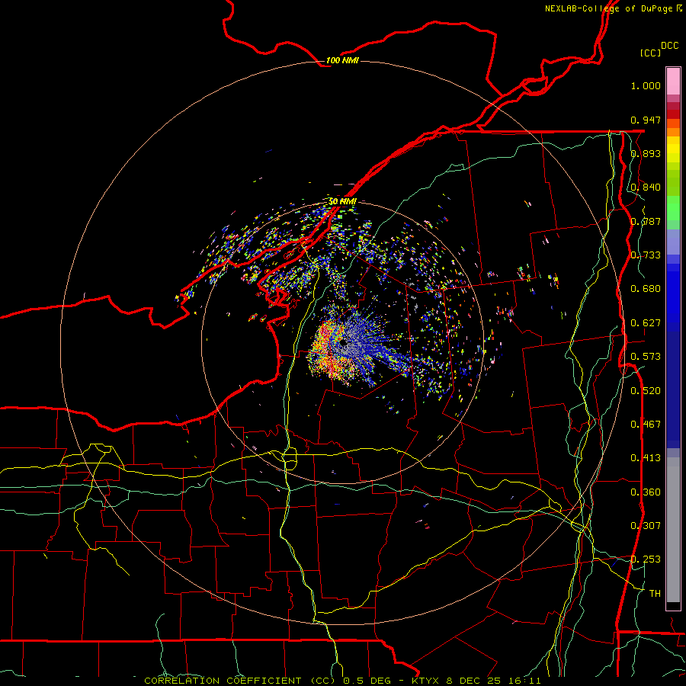Select the 0.787 color scale value

[646, 221]
